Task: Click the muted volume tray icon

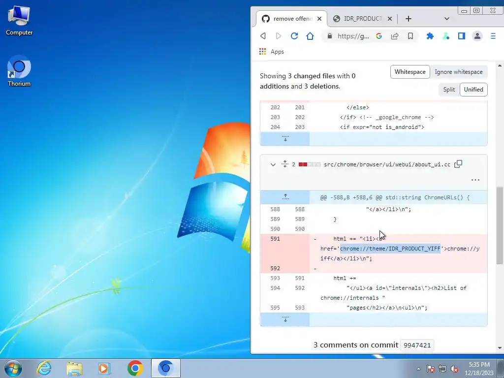Action: point(454,369)
